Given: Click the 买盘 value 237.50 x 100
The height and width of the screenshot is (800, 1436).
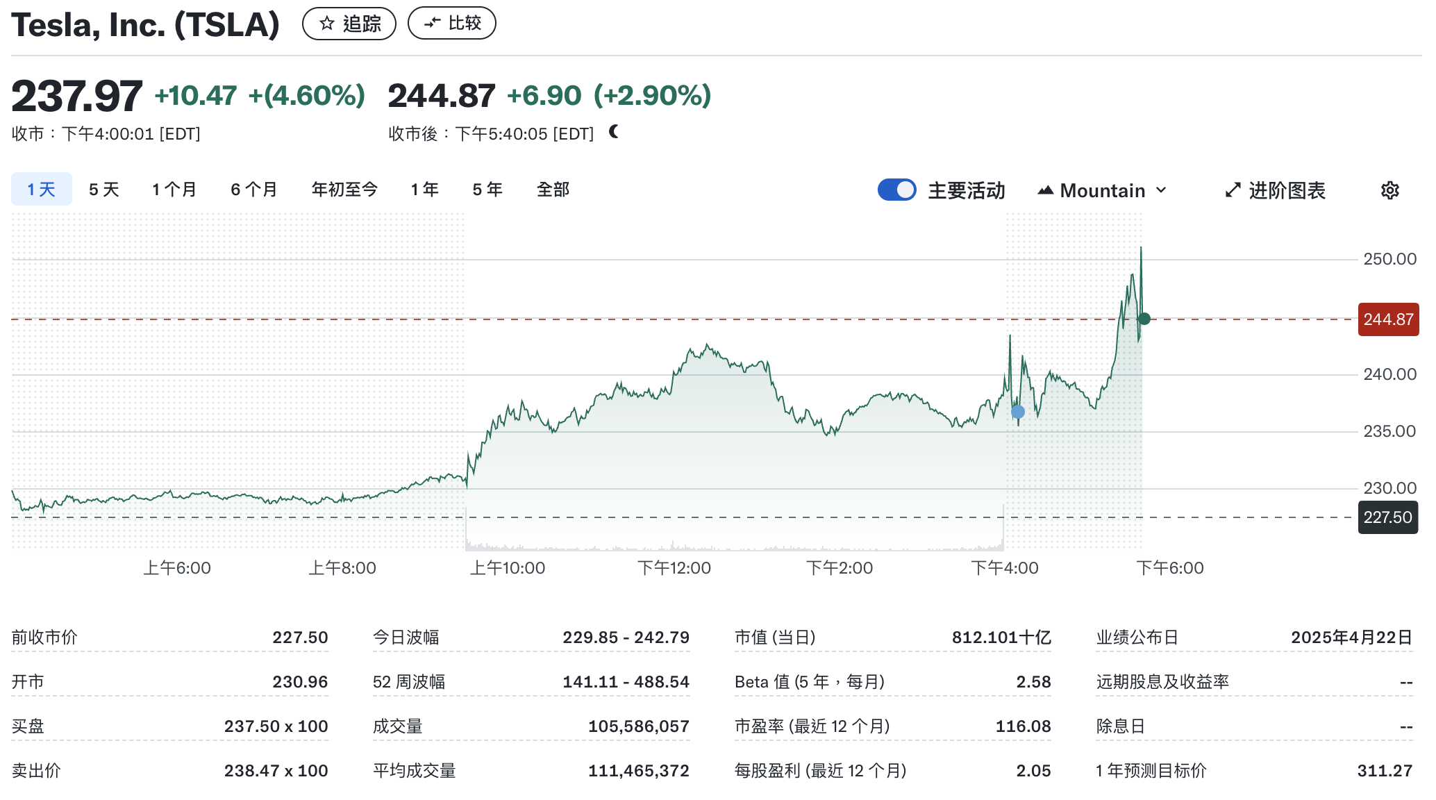Looking at the screenshot, I should 276,726.
